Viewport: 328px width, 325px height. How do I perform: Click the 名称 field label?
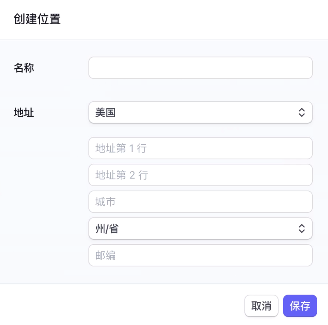pos(24,68)
